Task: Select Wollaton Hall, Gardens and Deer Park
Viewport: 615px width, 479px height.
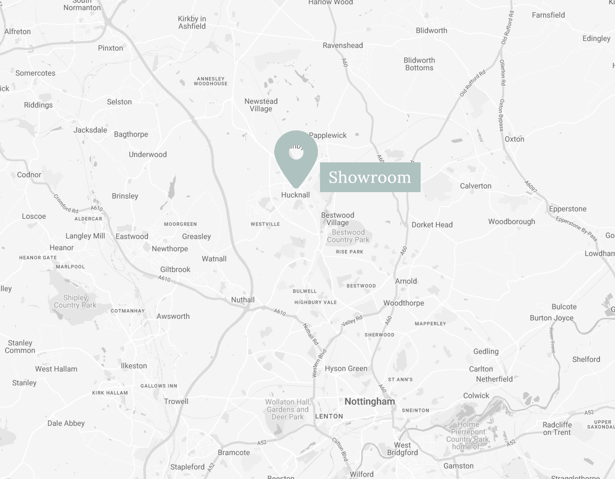Action: 288,409
